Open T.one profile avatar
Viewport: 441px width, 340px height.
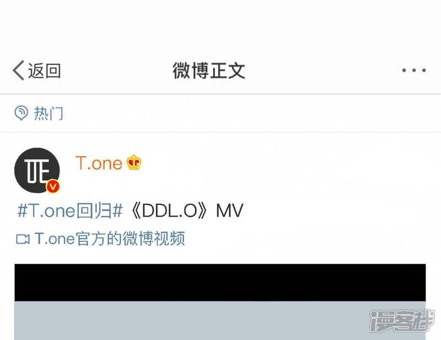(x=37, y=170)
